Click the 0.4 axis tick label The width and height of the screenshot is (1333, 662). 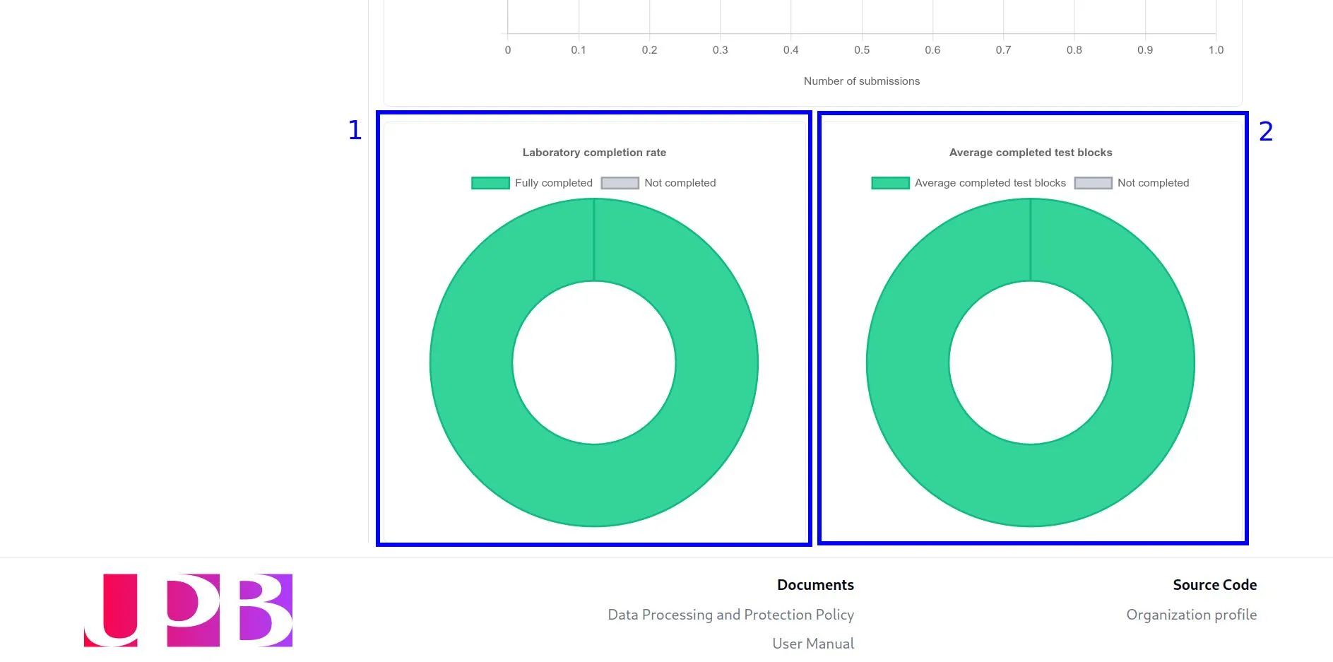pyautogui.click(x=790, y=50)
